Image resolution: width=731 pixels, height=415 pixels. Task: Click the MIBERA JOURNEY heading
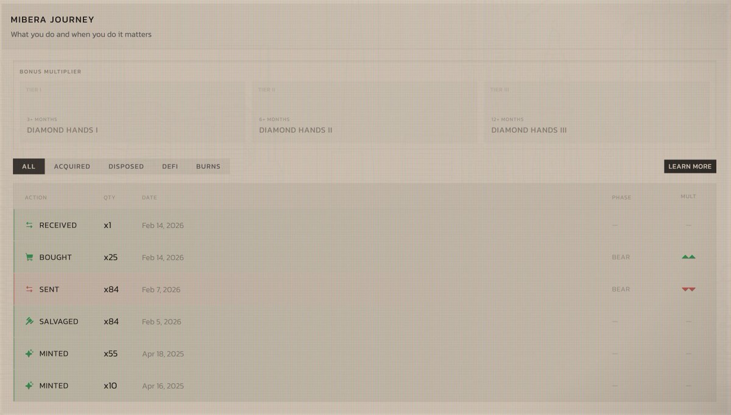52,20
